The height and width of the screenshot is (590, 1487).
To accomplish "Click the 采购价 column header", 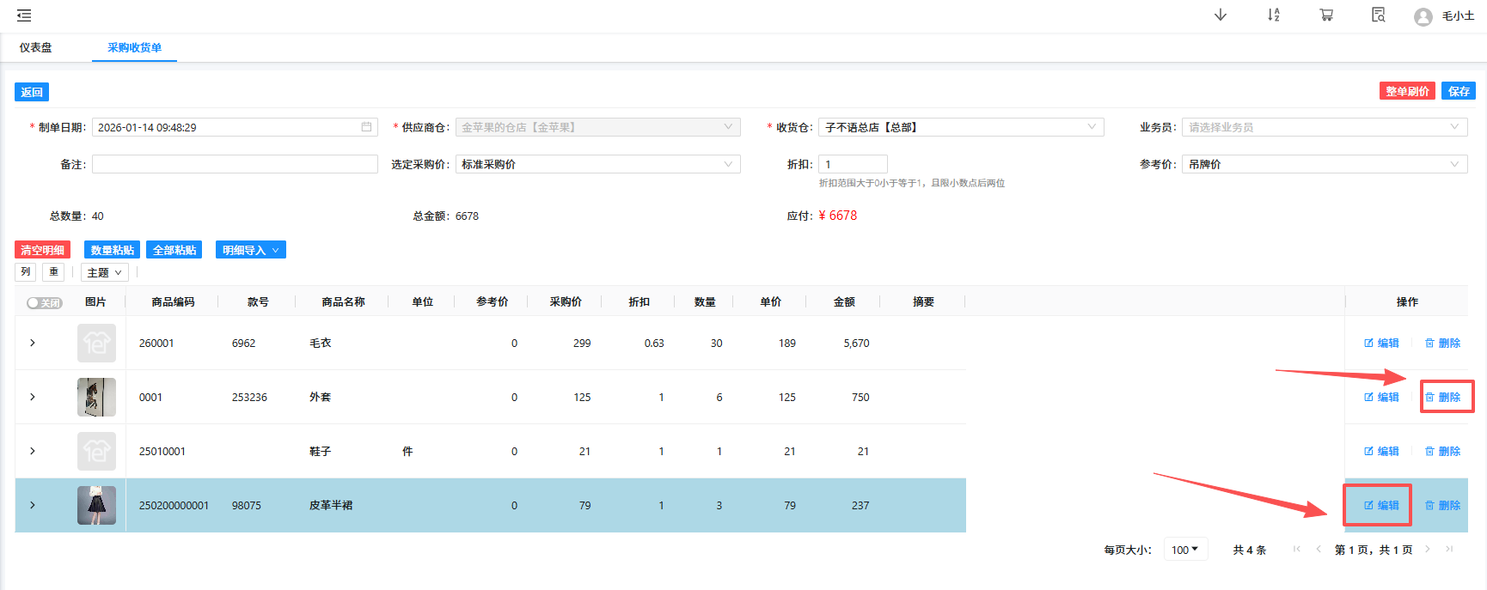I will pos(566,301).
